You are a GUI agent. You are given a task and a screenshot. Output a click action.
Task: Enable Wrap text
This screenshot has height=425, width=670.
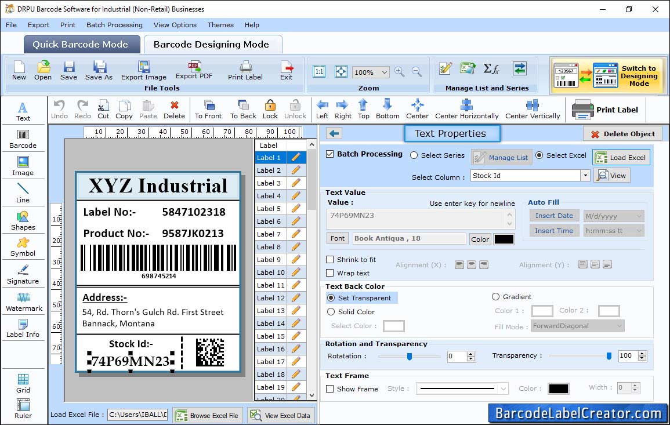click(330, 273)
